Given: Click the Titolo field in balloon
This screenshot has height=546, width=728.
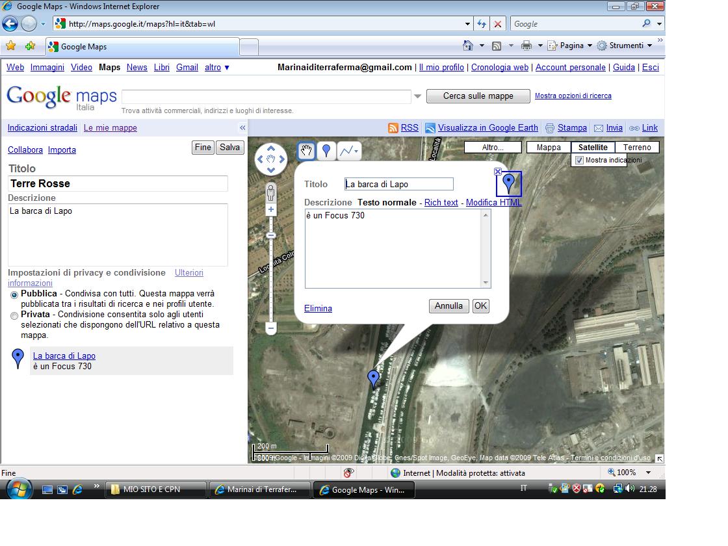Looking at the screenshot, I should coord(399,184).
